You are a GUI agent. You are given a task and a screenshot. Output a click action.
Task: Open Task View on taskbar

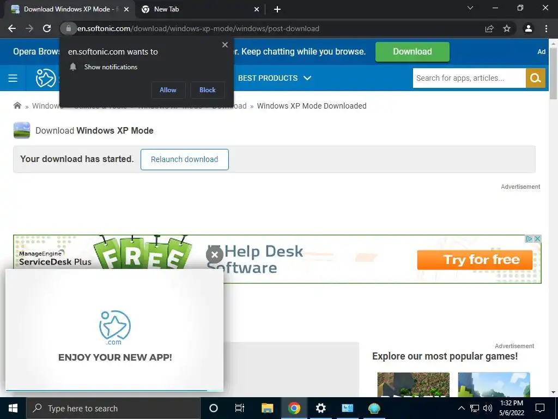(x=240, y=408)
